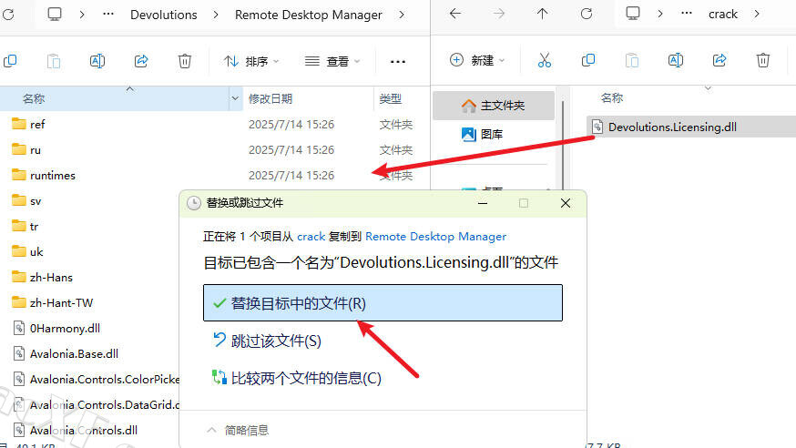Go back in the crack window
The height and width of the screenshot is (448, 796).
click(x=455, y=14)
